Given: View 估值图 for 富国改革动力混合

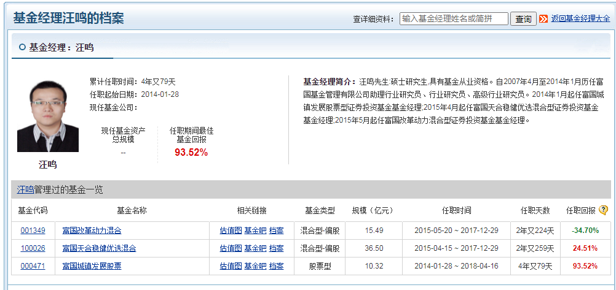Looking at the screenshot, I should click(x=231, y=231).
